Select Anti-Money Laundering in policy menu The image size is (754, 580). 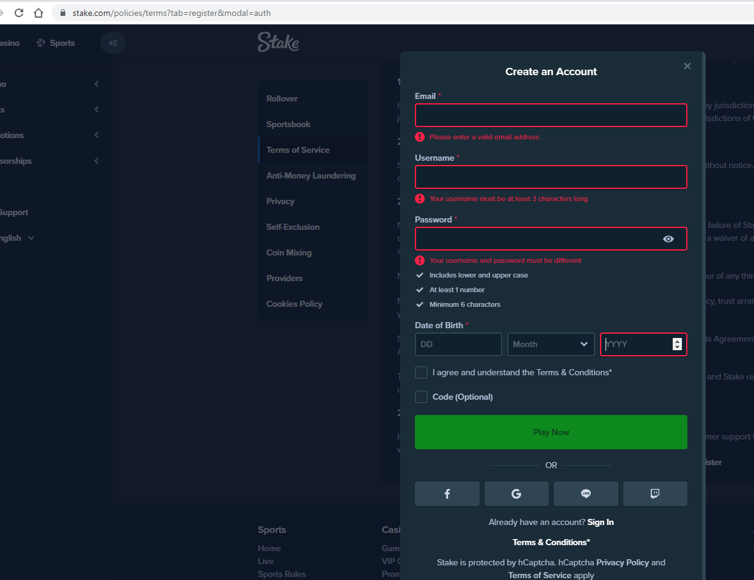(310, 175)
